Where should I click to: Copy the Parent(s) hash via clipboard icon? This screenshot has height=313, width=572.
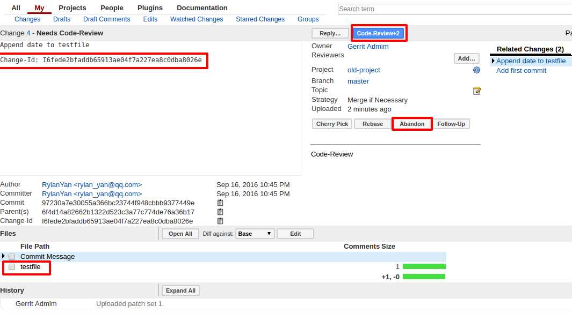tap(220, 212)
